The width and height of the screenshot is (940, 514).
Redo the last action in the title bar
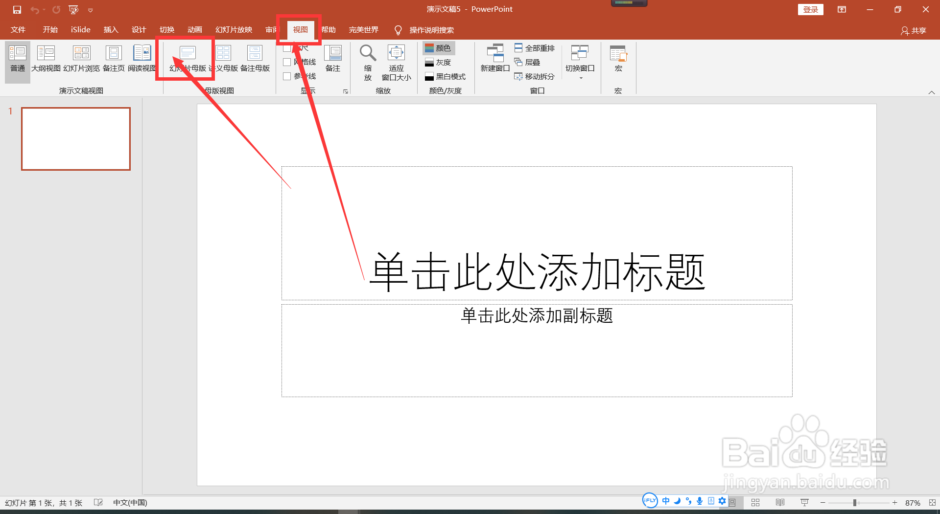[x=56, y=9]
